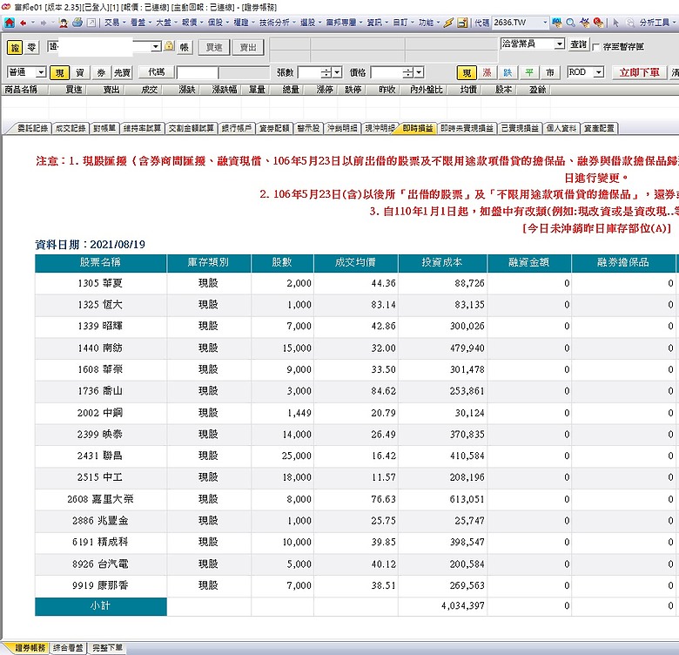Click the red back arrow icon
The image size is (679, 655).
[24, 23]
